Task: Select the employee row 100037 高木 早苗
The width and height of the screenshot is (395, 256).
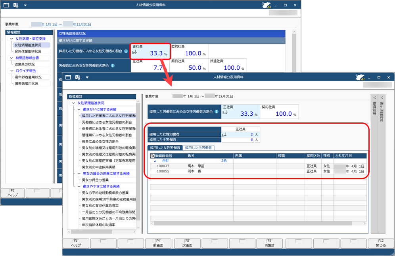Action: [258, 166]
